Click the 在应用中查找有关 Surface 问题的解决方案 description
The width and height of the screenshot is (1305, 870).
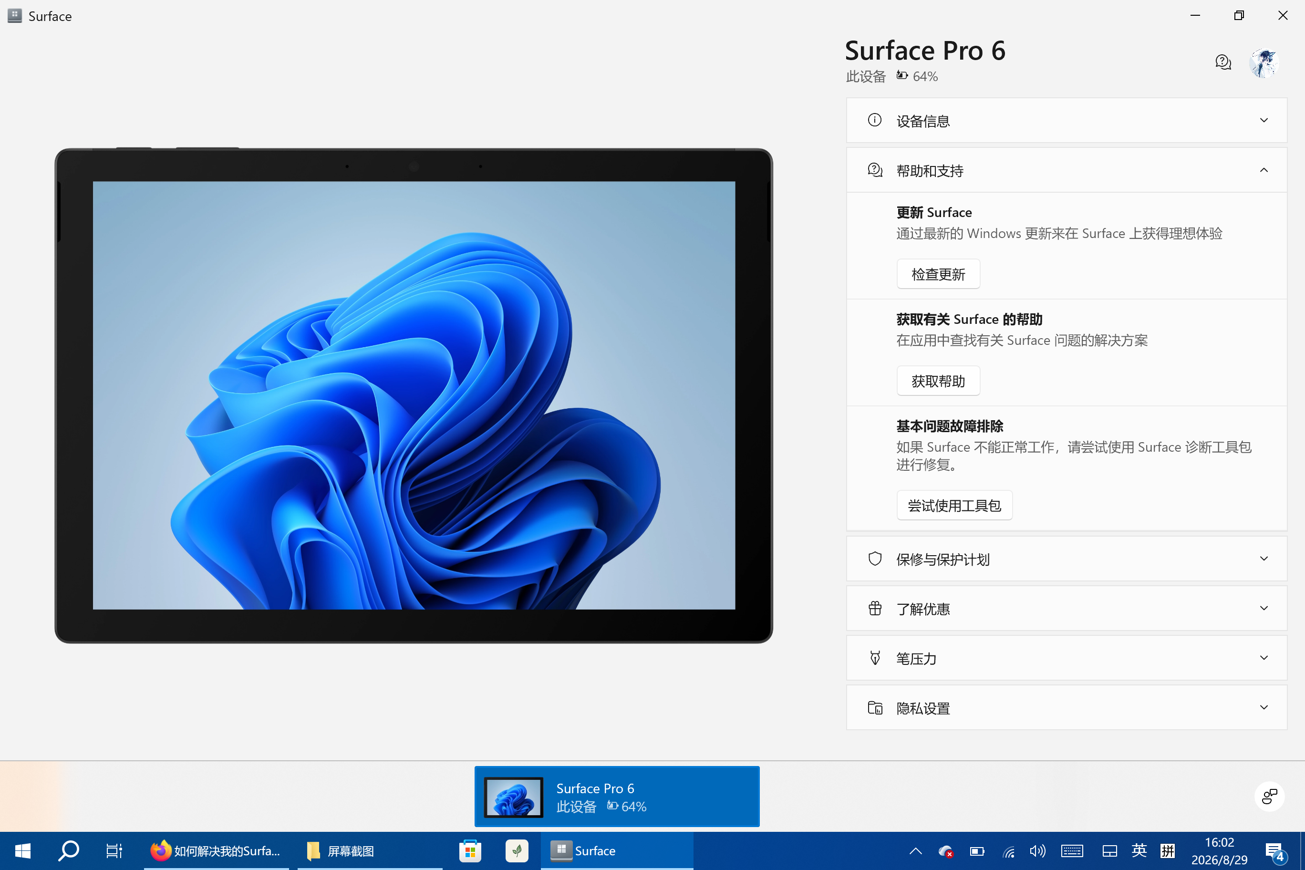(x=1022, y=340)
